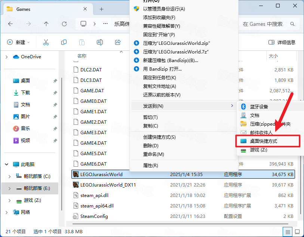Expand the 游戏 (Z:) drive node
Image resolution: width=304 pixels, height=237 pixels.
9,200
